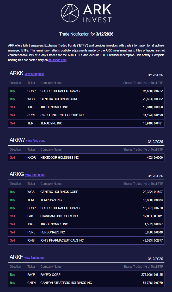Select the TEM ticker cell
Viewport: 172px width, 292px height.
point(30,200)
